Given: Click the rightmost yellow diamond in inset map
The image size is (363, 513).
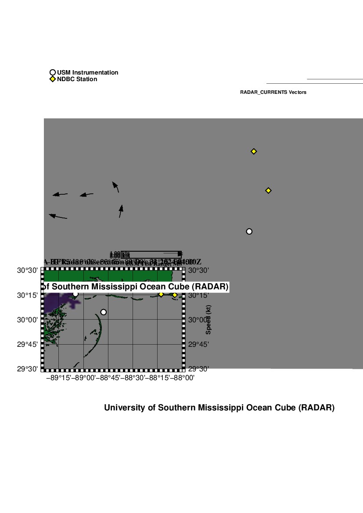Looking at the screenshot, I should point(175,295).
